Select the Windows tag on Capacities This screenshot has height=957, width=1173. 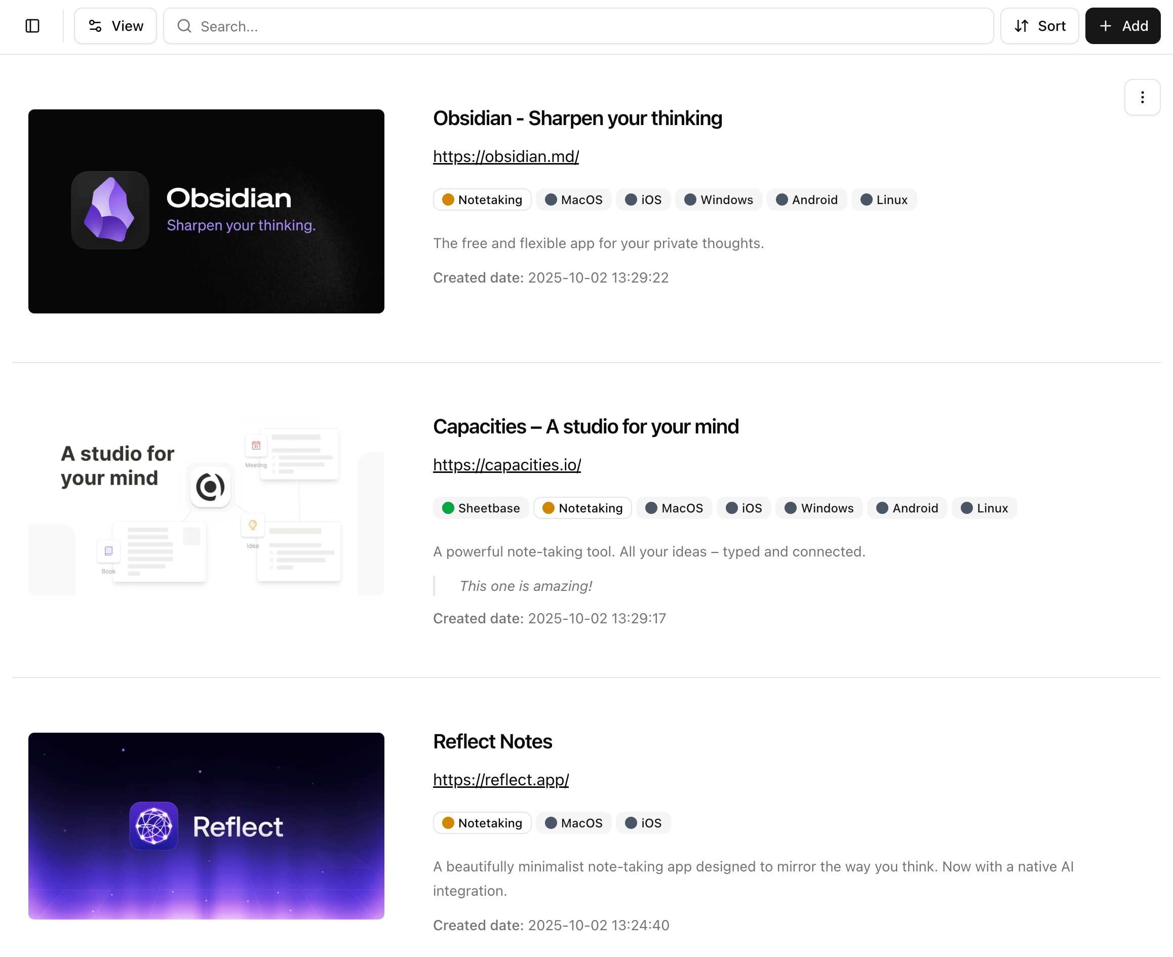coord(819,508)
